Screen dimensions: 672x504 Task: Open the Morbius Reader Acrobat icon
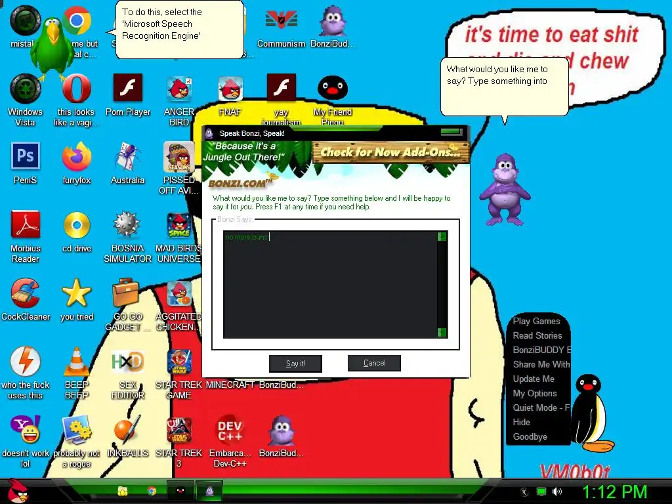click(26, 224)
